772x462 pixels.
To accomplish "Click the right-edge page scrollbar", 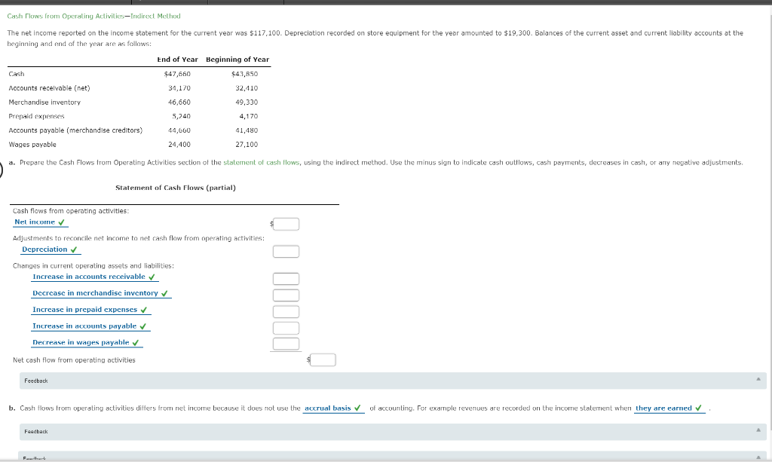I will pyautogui.click(x=768, y=75).
